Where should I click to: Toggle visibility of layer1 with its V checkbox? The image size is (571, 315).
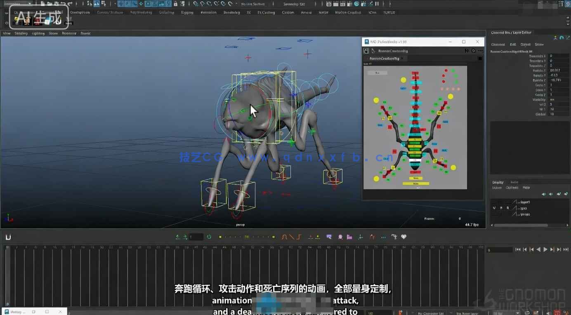coord(494,202)
